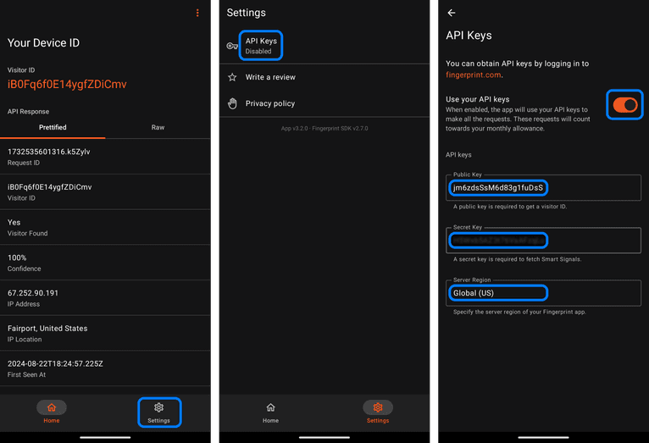Tap Settings gear on the Device ID screen

158,408
